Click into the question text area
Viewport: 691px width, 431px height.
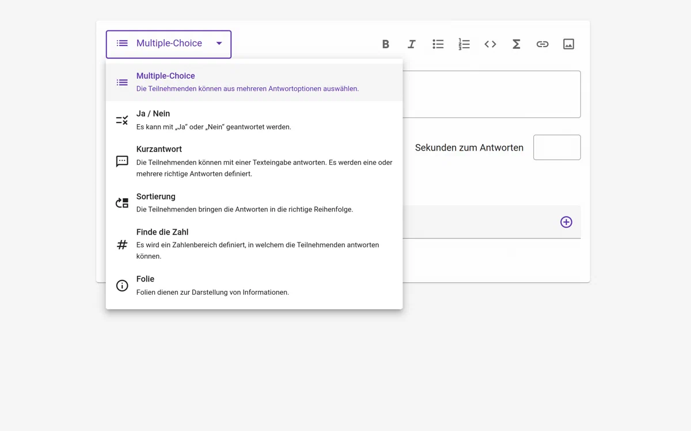point(491,94)
